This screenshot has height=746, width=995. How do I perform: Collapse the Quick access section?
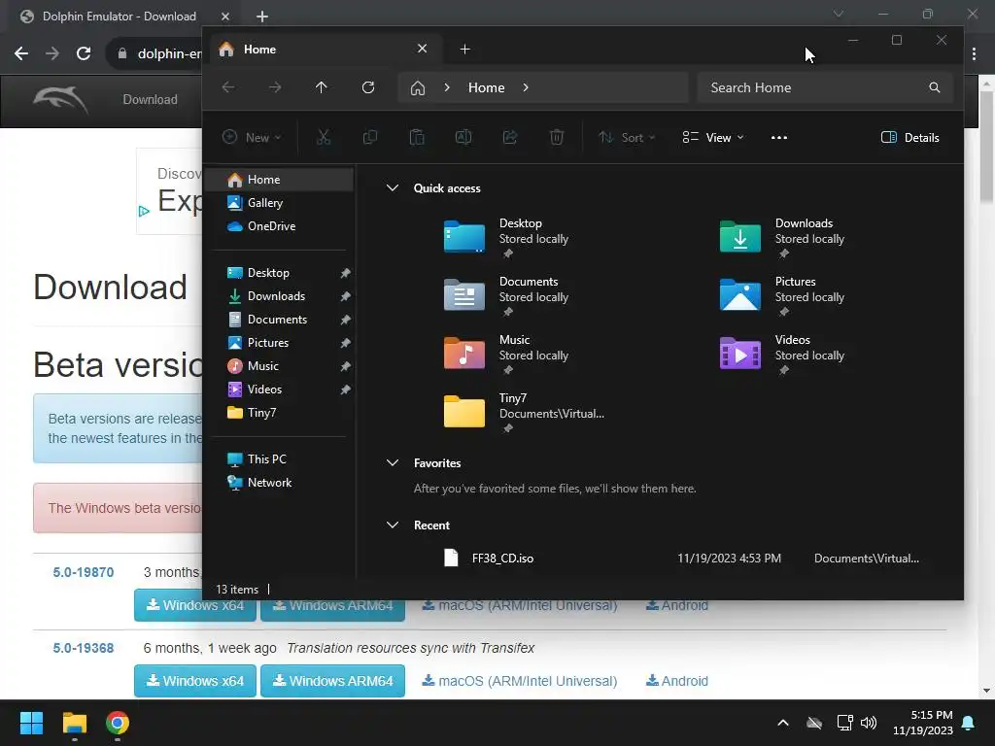click(393, 187)
